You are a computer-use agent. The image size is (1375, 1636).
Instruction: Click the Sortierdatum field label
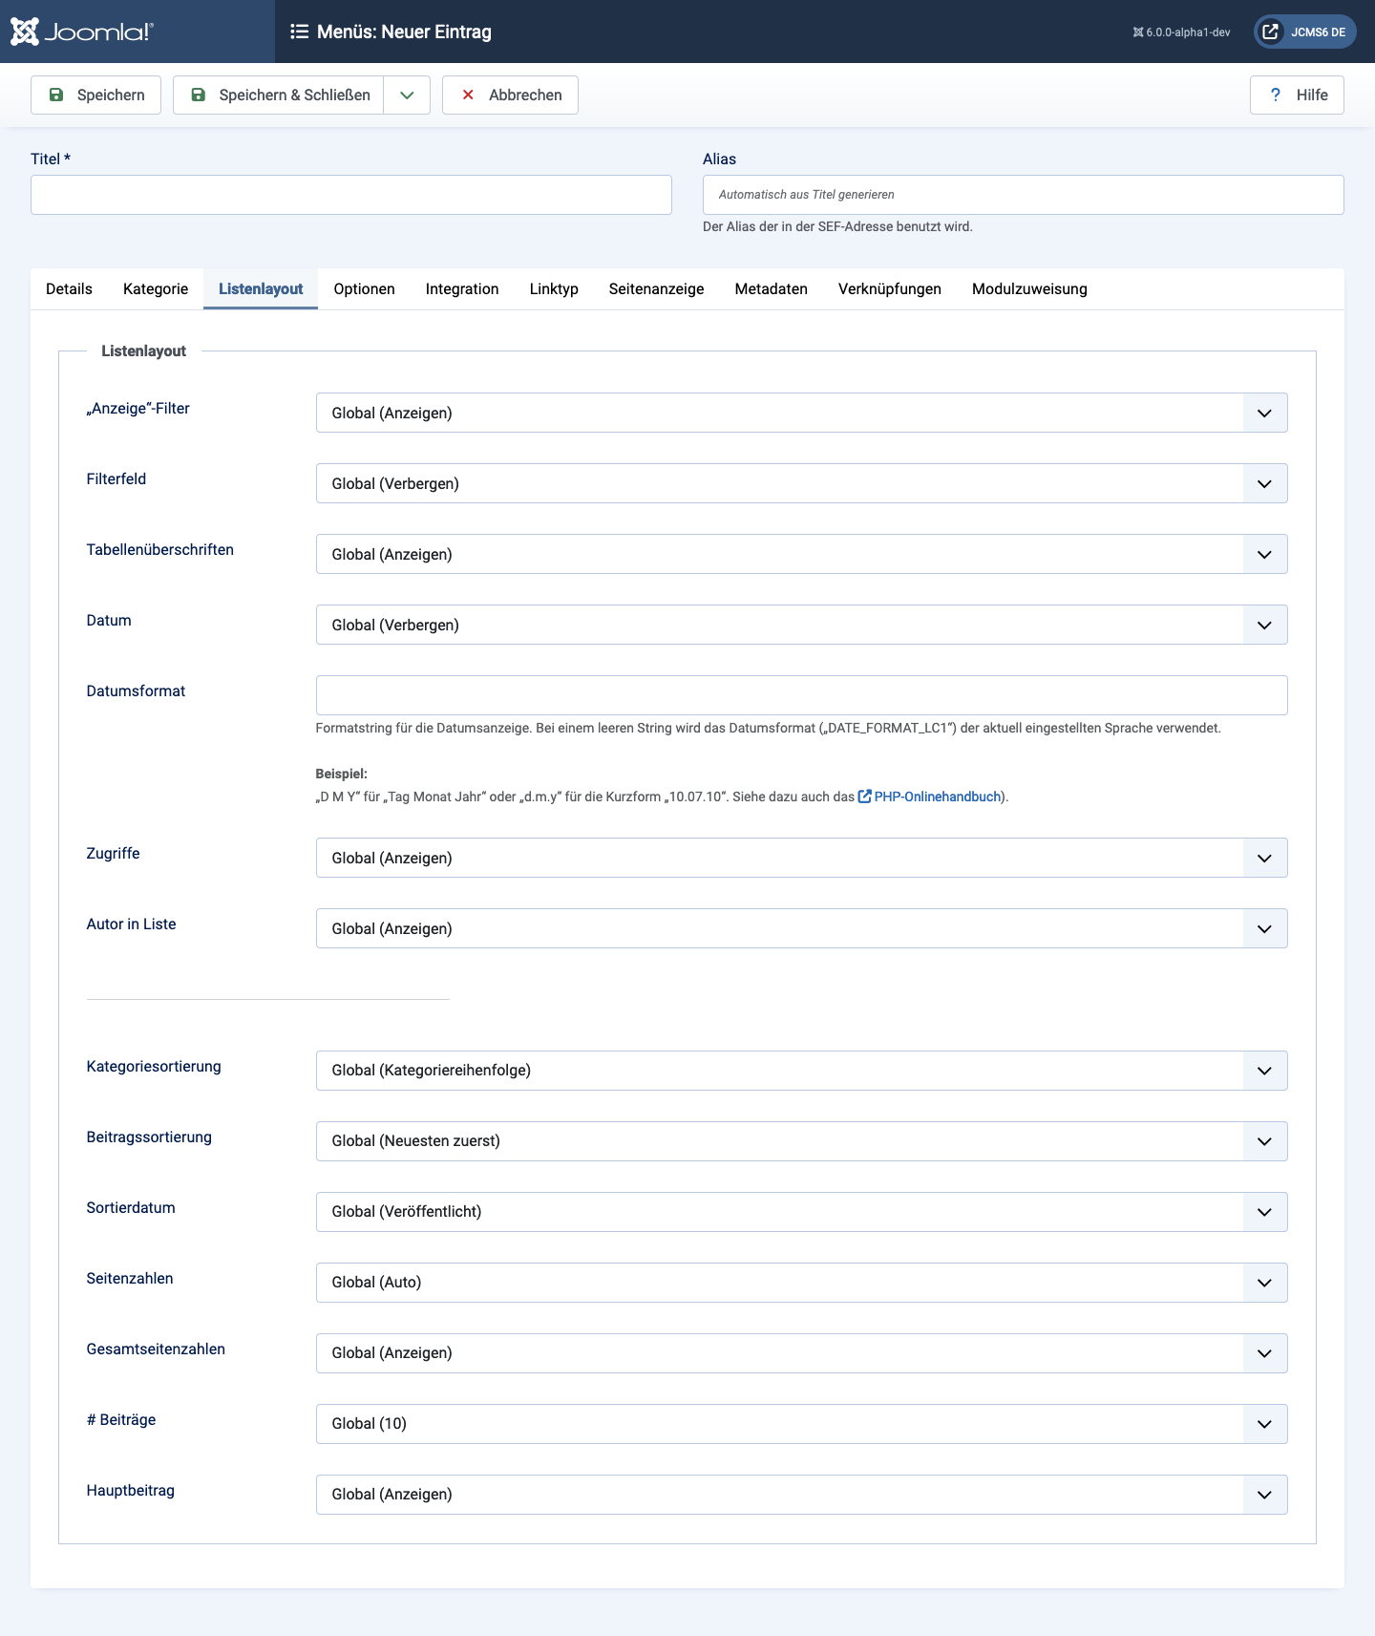tap(131, 1207)
